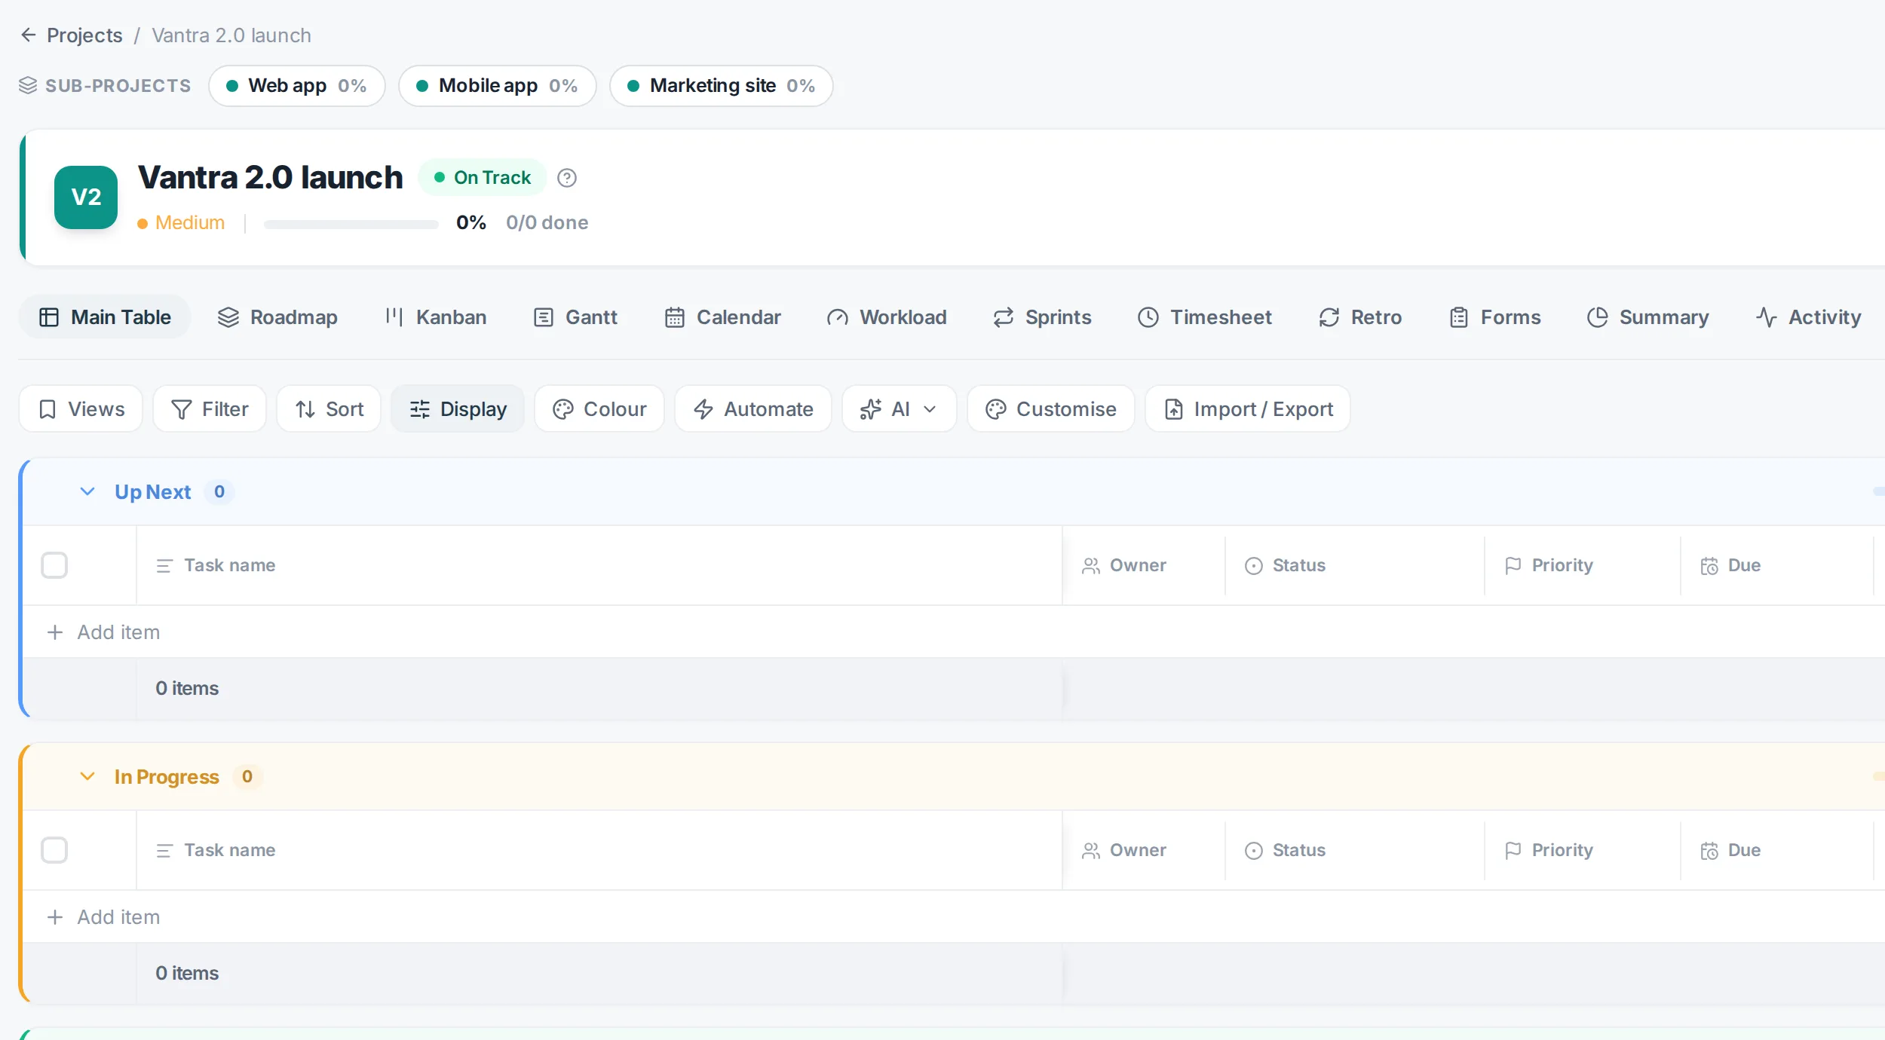Image resolution: width=1885 pixels, height=1040 pixels.
Task: Click the 0/0 done counter text
Action: [x=547, y=222]
